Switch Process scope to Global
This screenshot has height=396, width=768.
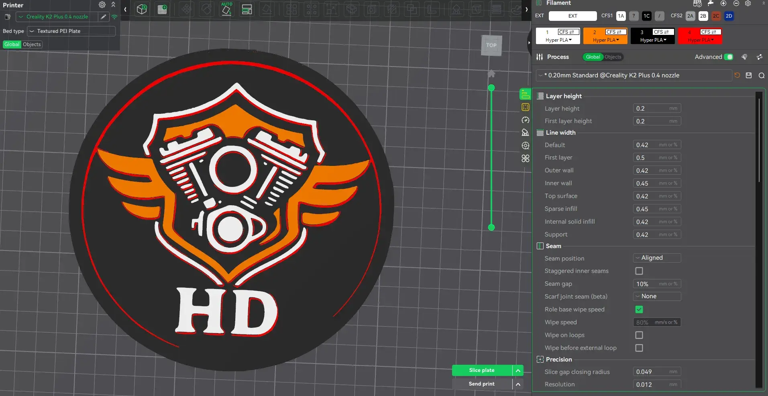[x=593, y=57]
